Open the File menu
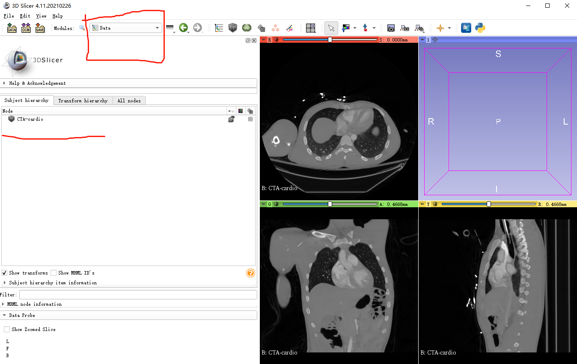The height and width of the screenshot is (364, 577). coord(9,16)
